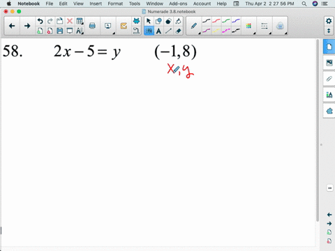Select the Shapes tool

coord(158,21)
